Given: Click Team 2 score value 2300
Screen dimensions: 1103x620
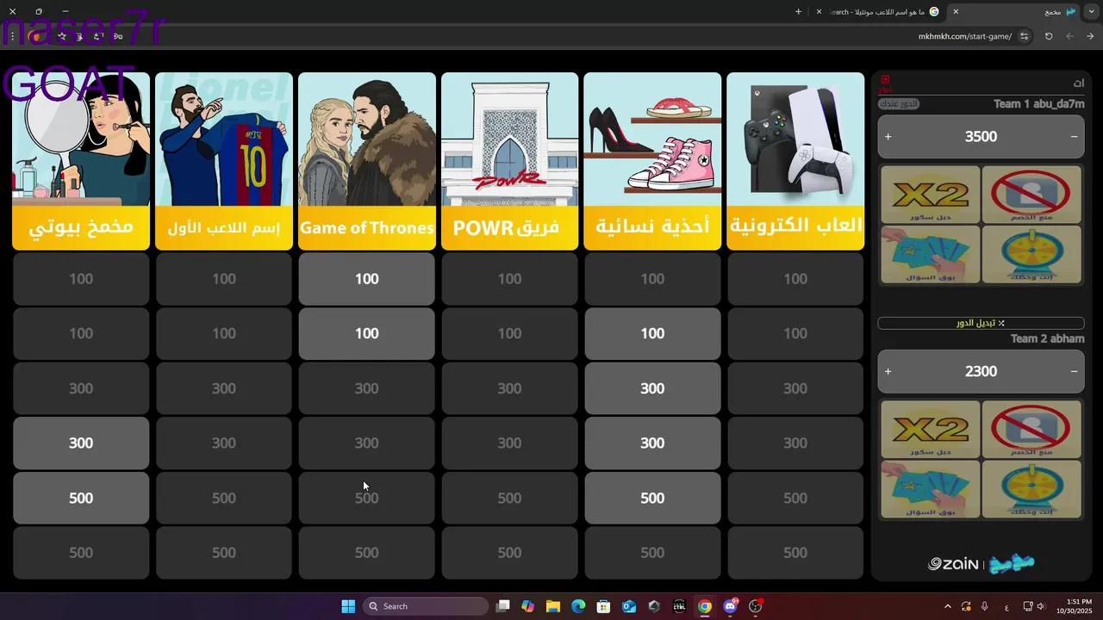Looking at the screenshot, I should 981,371.
